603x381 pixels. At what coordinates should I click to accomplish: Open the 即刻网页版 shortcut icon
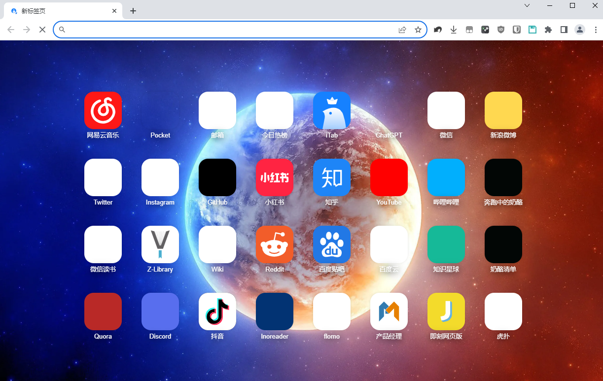click(446, 312)
